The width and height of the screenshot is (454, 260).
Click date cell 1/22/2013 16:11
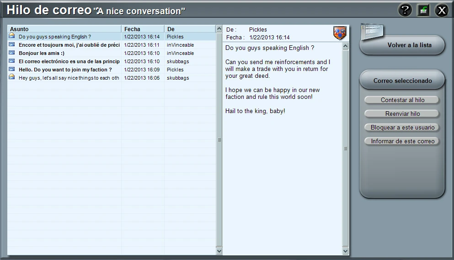point(142,45)
